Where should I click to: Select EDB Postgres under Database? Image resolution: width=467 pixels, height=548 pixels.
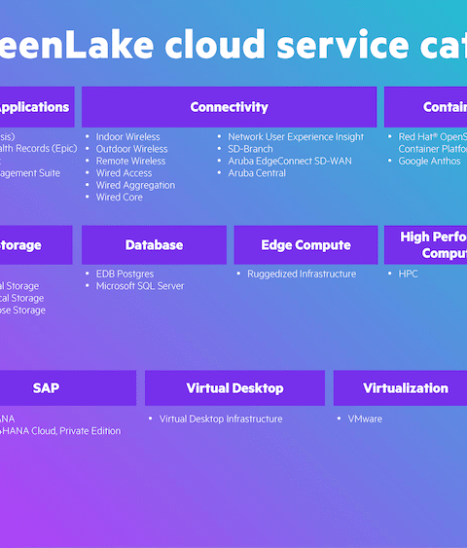(x=125, y=274)
